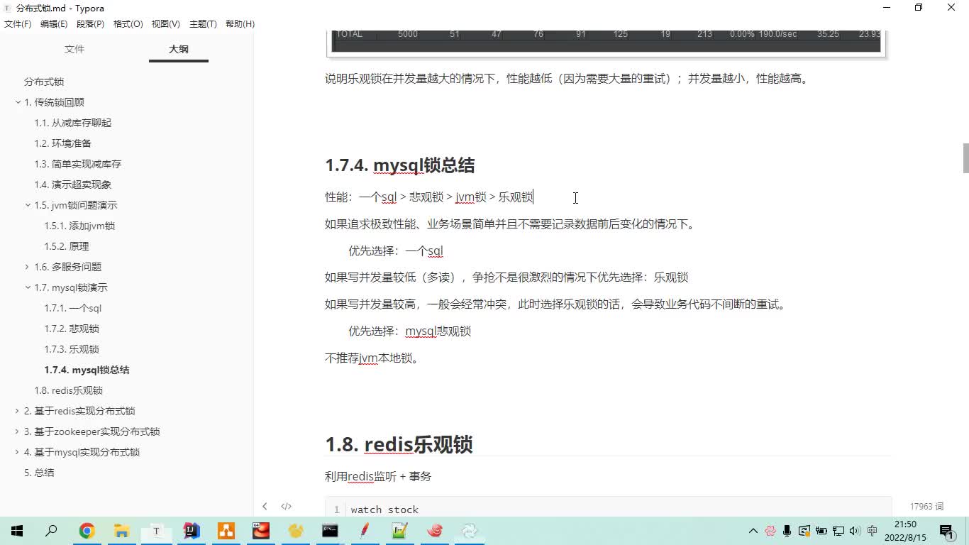Toggle source code mode icon at bottom
Image resolution: width=969 pixels, height=545 pixels.
click(x=286, y=506)
